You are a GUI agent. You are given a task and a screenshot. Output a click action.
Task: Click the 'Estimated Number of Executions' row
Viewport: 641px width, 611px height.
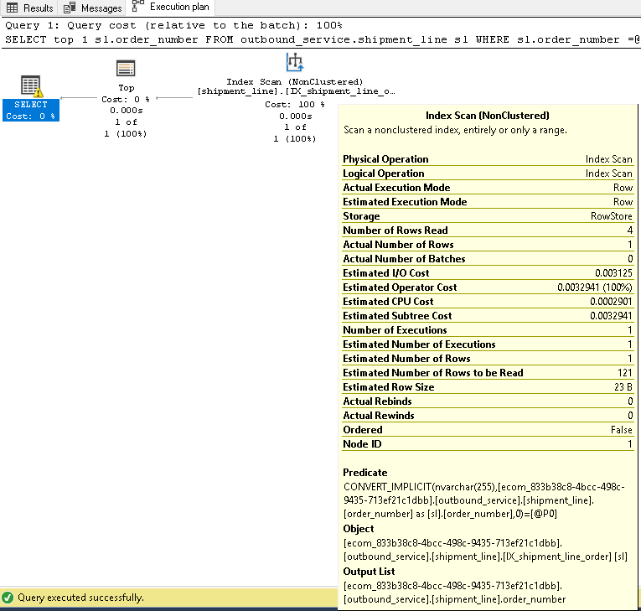488,344
